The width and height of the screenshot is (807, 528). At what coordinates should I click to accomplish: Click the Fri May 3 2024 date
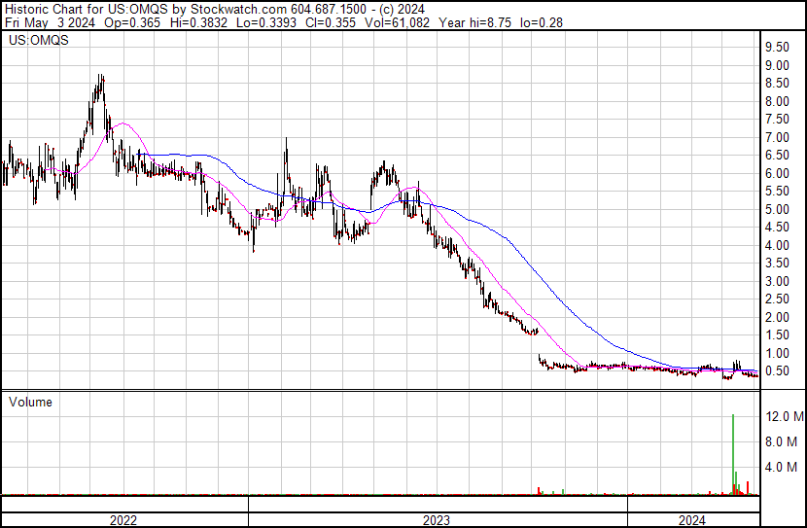point(50,22)
